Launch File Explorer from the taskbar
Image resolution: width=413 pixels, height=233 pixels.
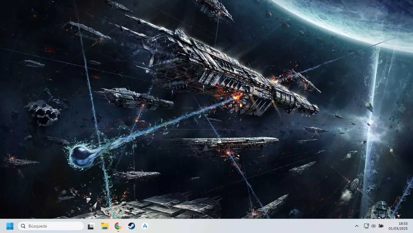pyautogui.click(x=105, y=226)
